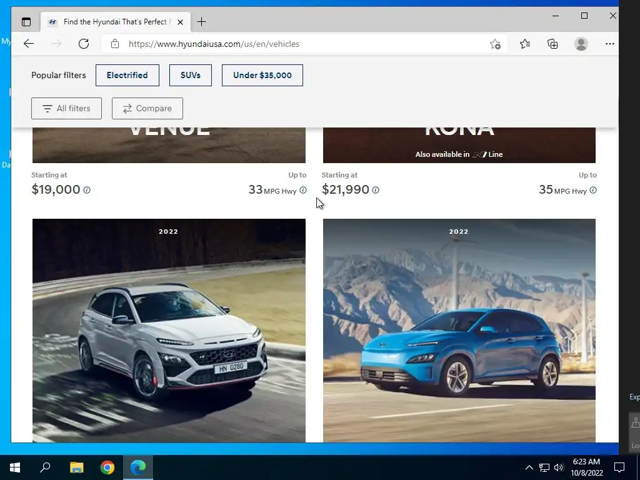Switch to Microsoft Edge in taskbar
The image size is (640, 480).
138,467
